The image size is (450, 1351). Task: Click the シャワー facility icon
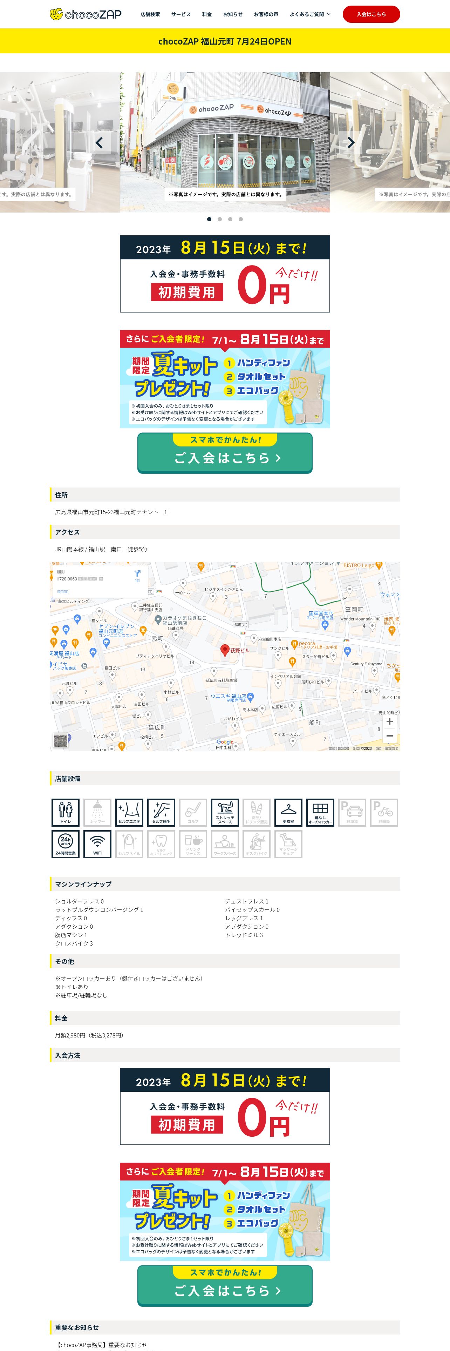[x=97, y=812]
